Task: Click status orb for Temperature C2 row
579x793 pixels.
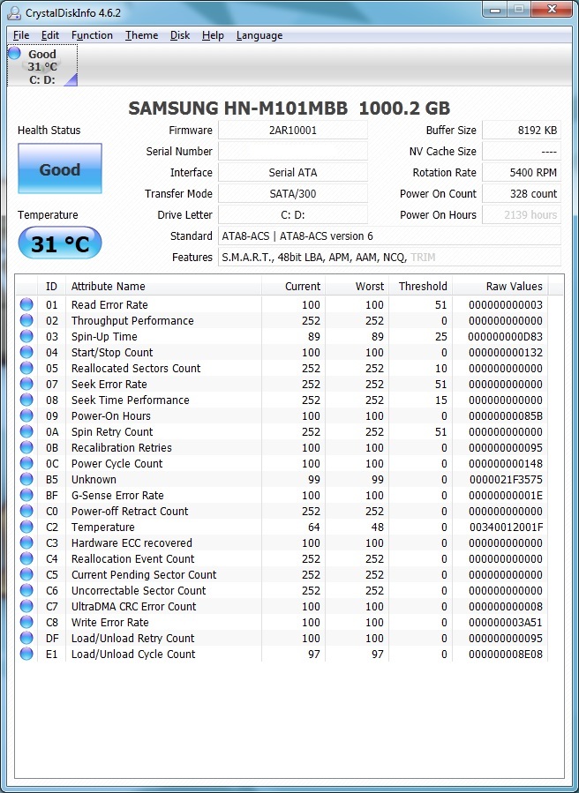Action: coord(26,527)
